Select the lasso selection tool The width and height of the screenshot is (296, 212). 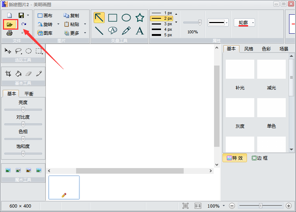18,51
